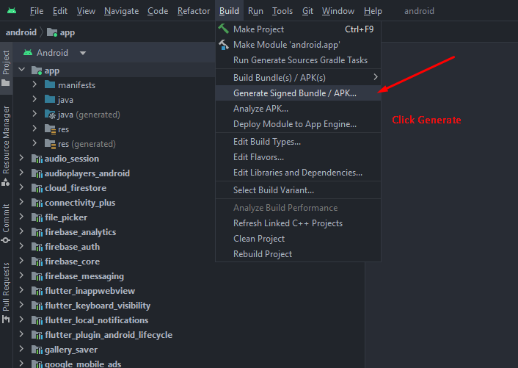
Task: Click Select Build Variant menu entry
Action: [274, 190]
